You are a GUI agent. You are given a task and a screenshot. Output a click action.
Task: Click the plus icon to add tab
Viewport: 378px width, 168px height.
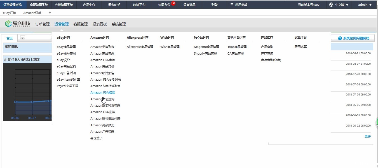(x=50, y=13)
